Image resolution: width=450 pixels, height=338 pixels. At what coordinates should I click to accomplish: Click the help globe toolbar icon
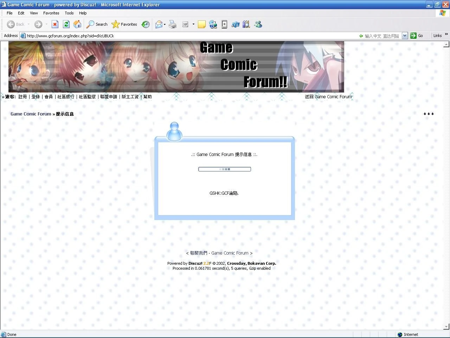point(213,24)
